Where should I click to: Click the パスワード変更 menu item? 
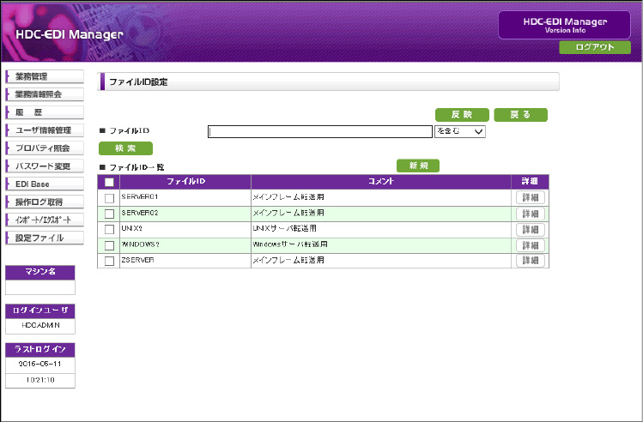45,166
